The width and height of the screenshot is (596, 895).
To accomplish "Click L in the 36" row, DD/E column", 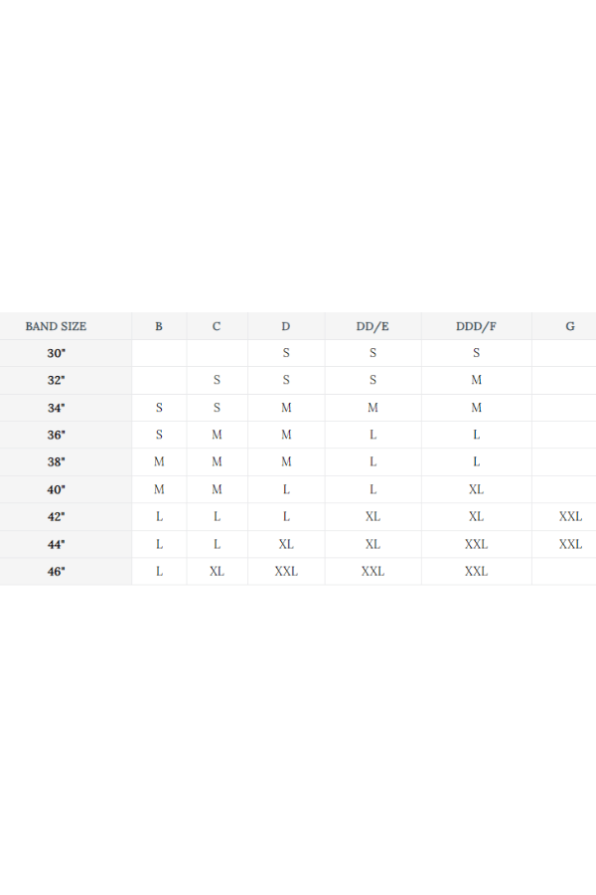I will [x=372, y=435].
